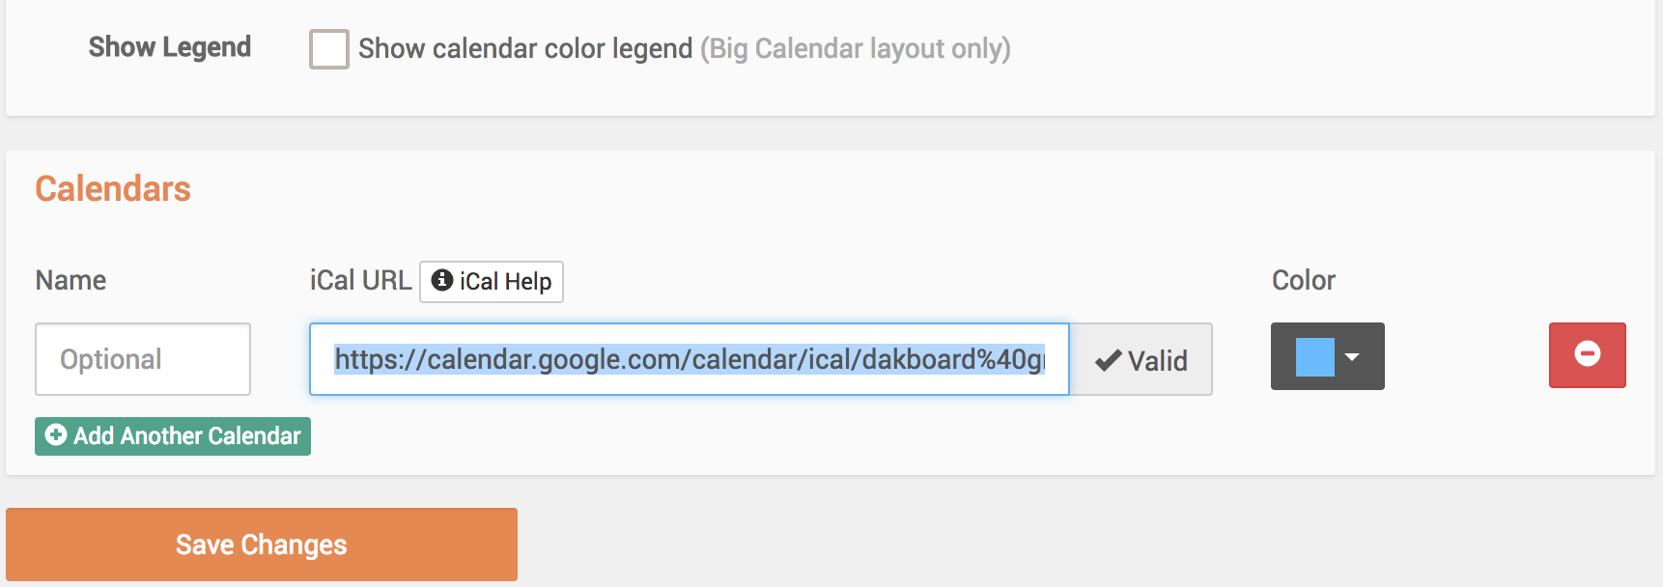1663x587 pixels.
Task: Click inside the iCal URL text field
Action: click(x=689, y=359)
